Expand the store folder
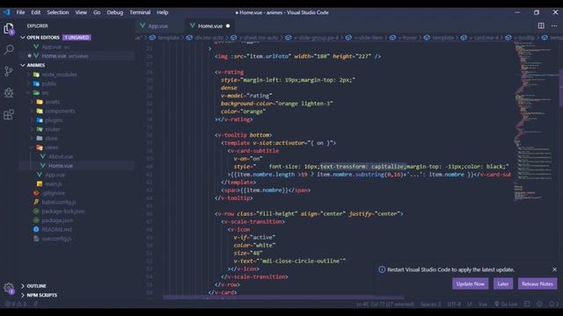This screenshot has width=563, height=316. pos(32,139)
